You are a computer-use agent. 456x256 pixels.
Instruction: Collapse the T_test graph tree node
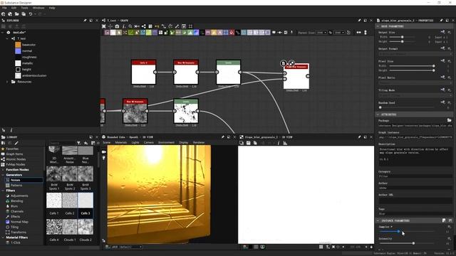[7, 38]
